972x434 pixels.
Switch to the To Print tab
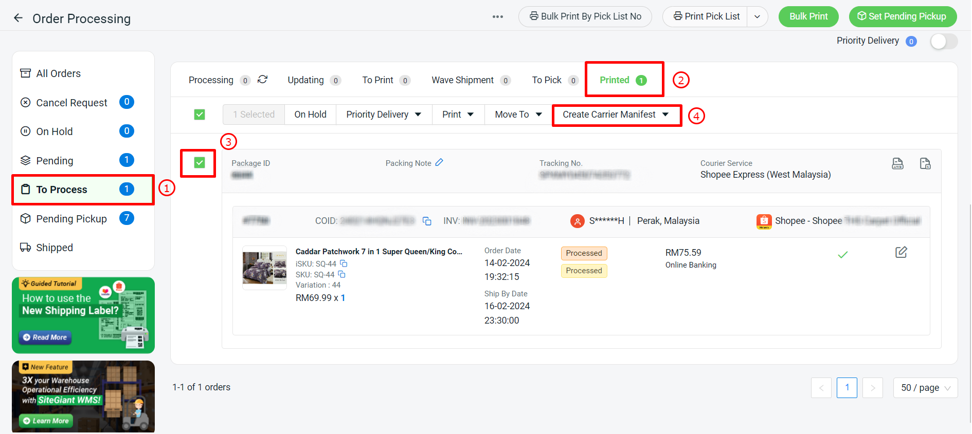[378, 80]
